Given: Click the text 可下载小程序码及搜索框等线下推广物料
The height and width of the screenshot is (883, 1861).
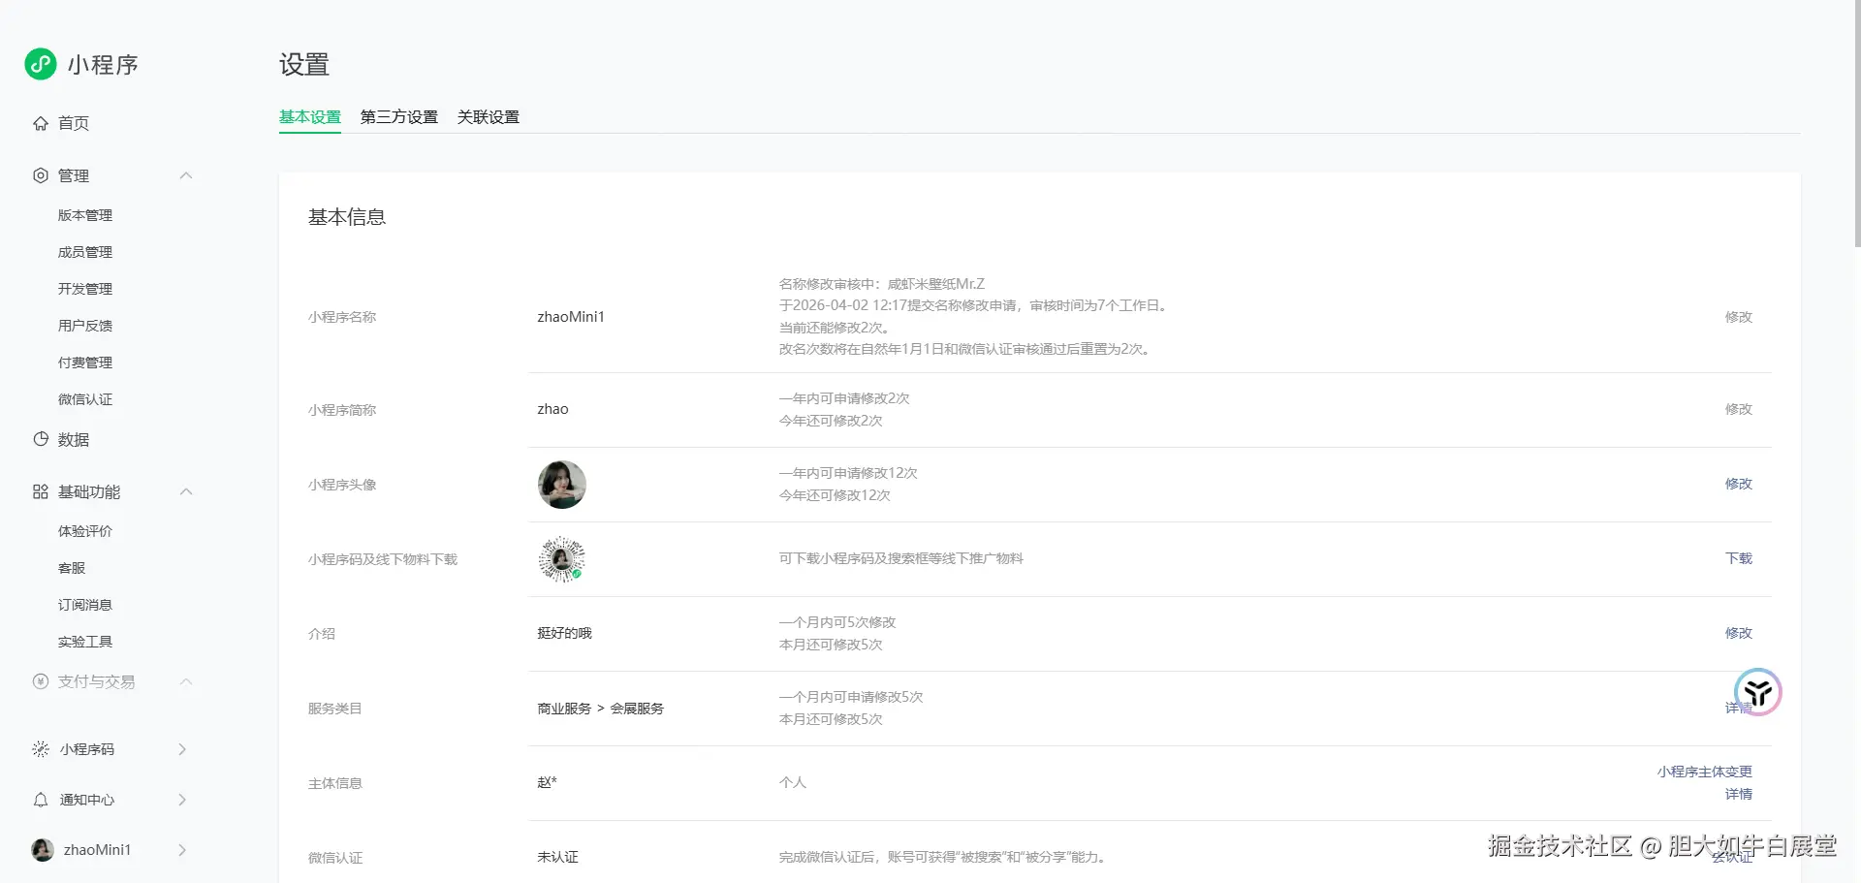Looking at the screenshot, I should pyautogui.click(x=901, y=558).
